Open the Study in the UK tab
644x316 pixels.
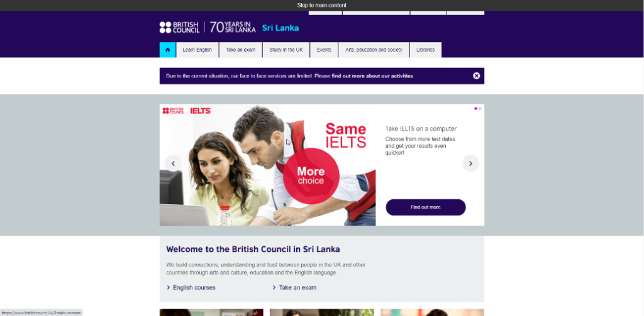coord(286,50)
